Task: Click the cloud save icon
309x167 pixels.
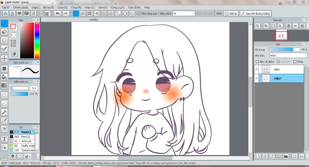Action: coord(5,13)
